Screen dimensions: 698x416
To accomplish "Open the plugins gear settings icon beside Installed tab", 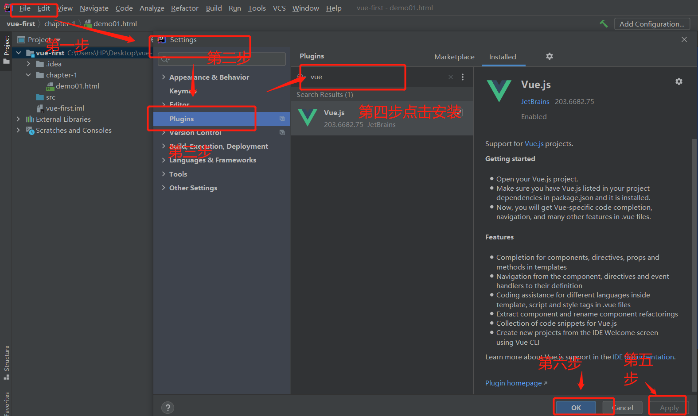I will pos(550,56).
